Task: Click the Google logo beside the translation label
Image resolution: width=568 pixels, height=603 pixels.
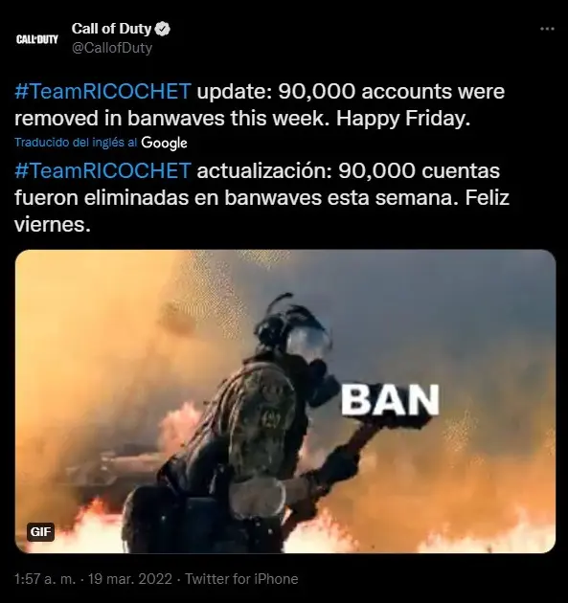Action: (x=164, y=143)
